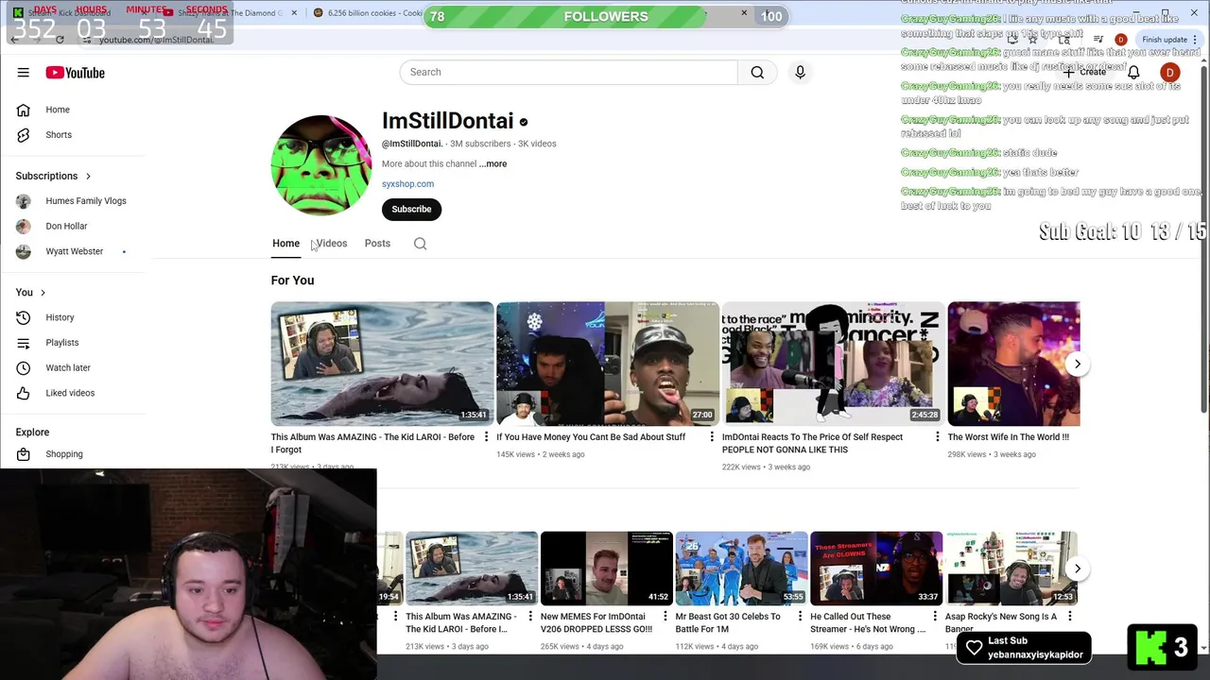Show next videos in For You row
1210x680 pixels.
[x=1077, y=364]
